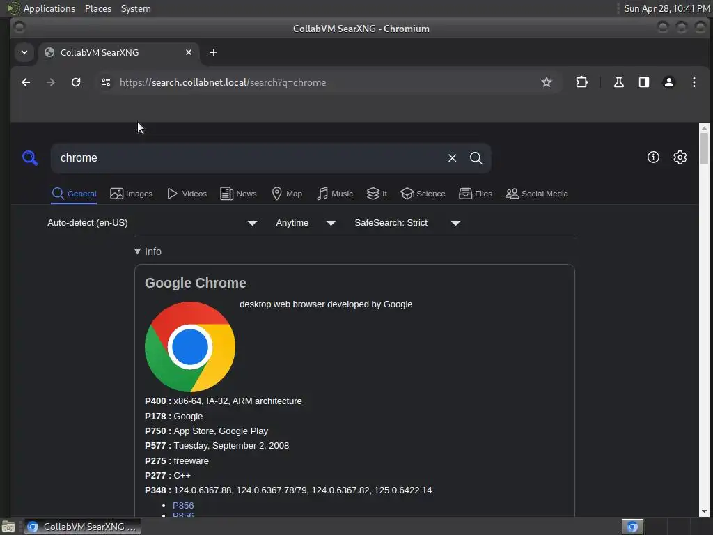Toggle the side panel icon
Screen dimensions: 713x535
(643, 82)
